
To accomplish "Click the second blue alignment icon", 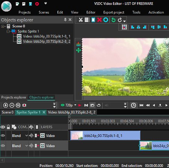I will [x=139, y=27].
